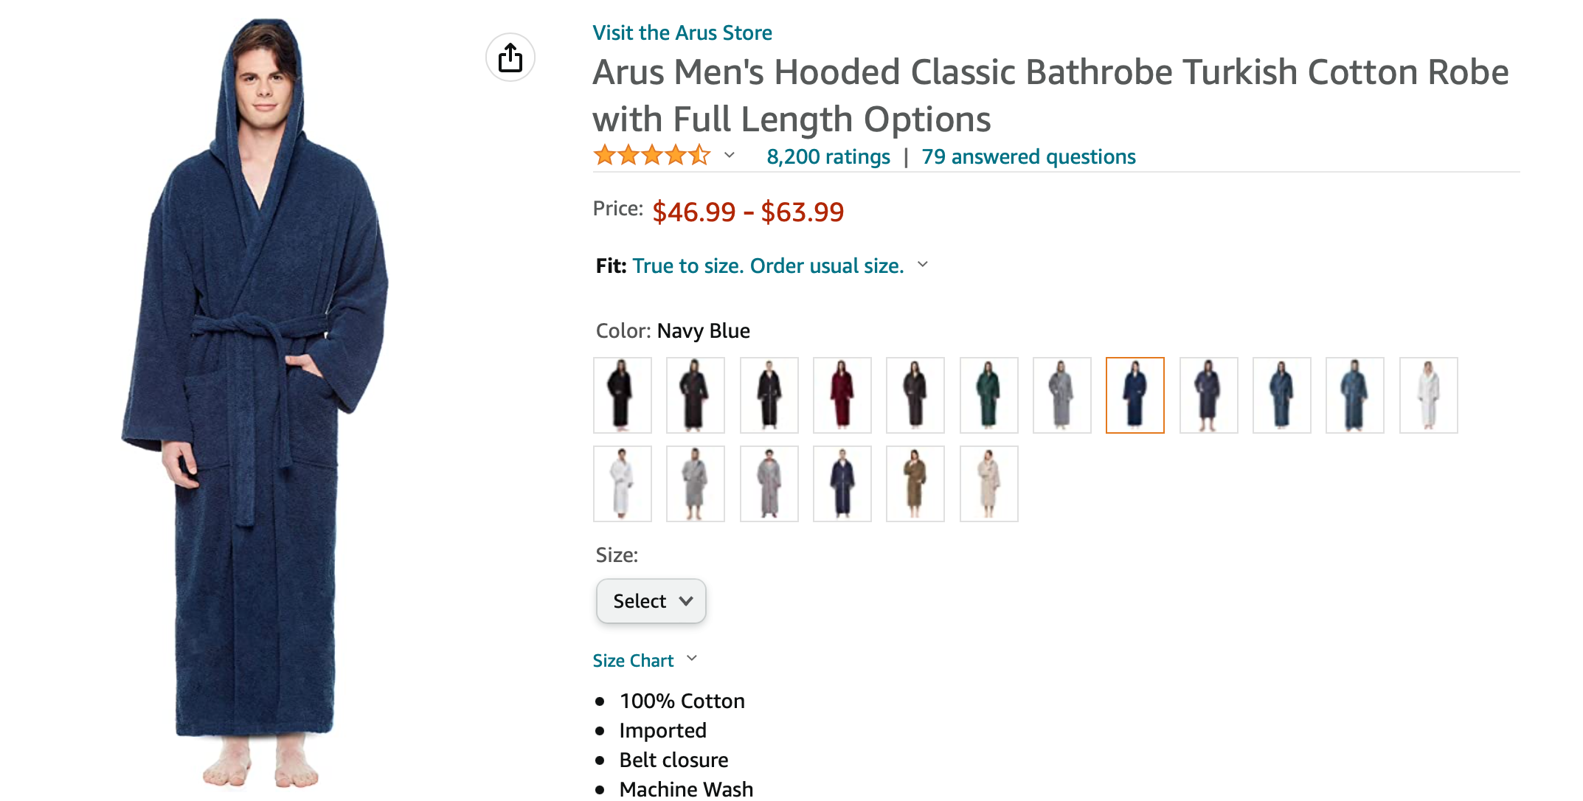Select the olive brown robe swatch
Image resolution: width=1583 pixels, height=801 pixels.
(915, 484)
